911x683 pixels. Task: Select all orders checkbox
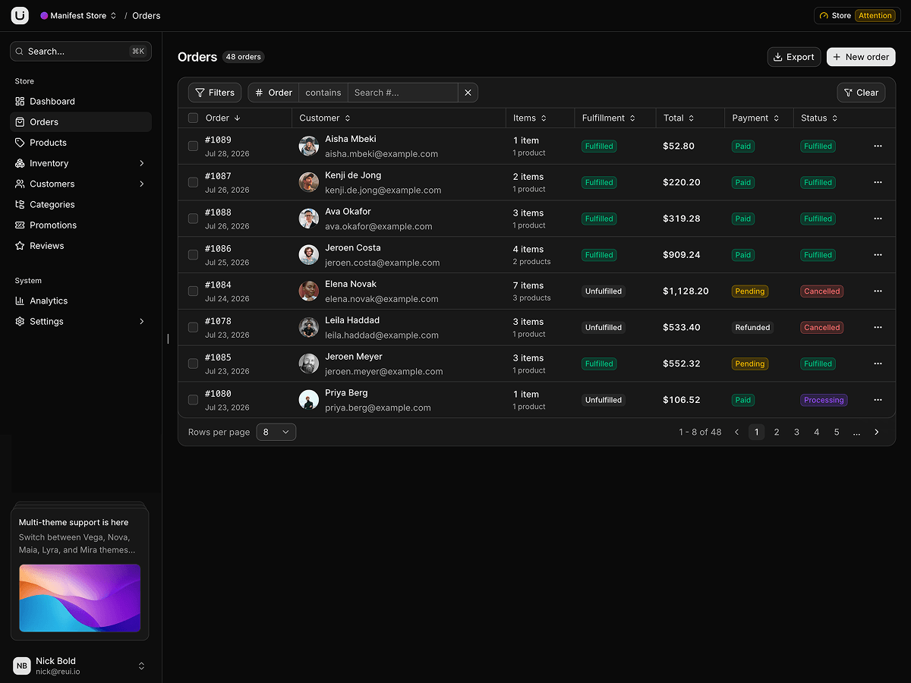pyautogui.click(x=193, y=118)
